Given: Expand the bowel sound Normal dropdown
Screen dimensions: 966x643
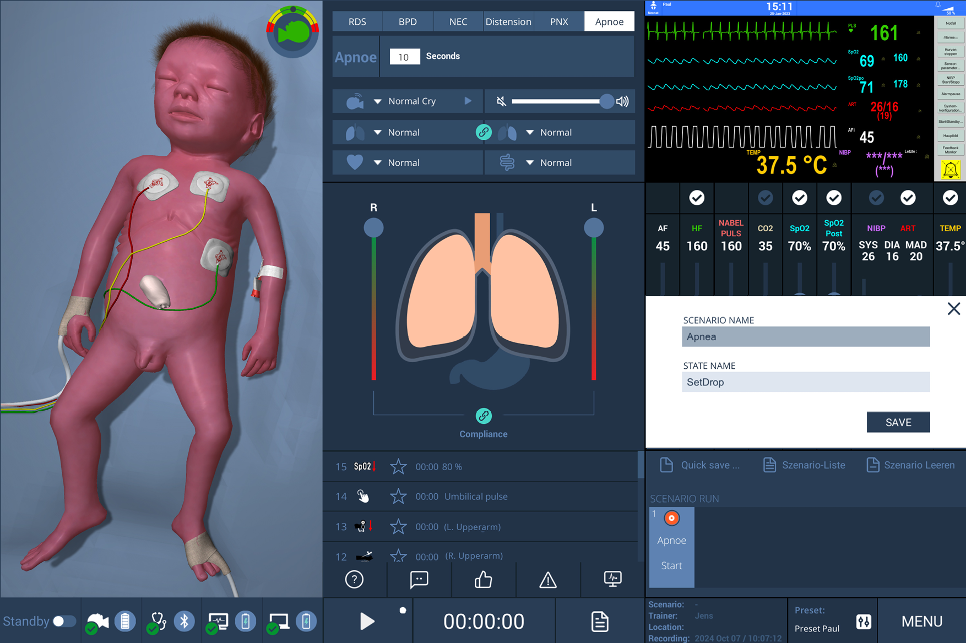Looking at the screenshot, I should point(530,163).
